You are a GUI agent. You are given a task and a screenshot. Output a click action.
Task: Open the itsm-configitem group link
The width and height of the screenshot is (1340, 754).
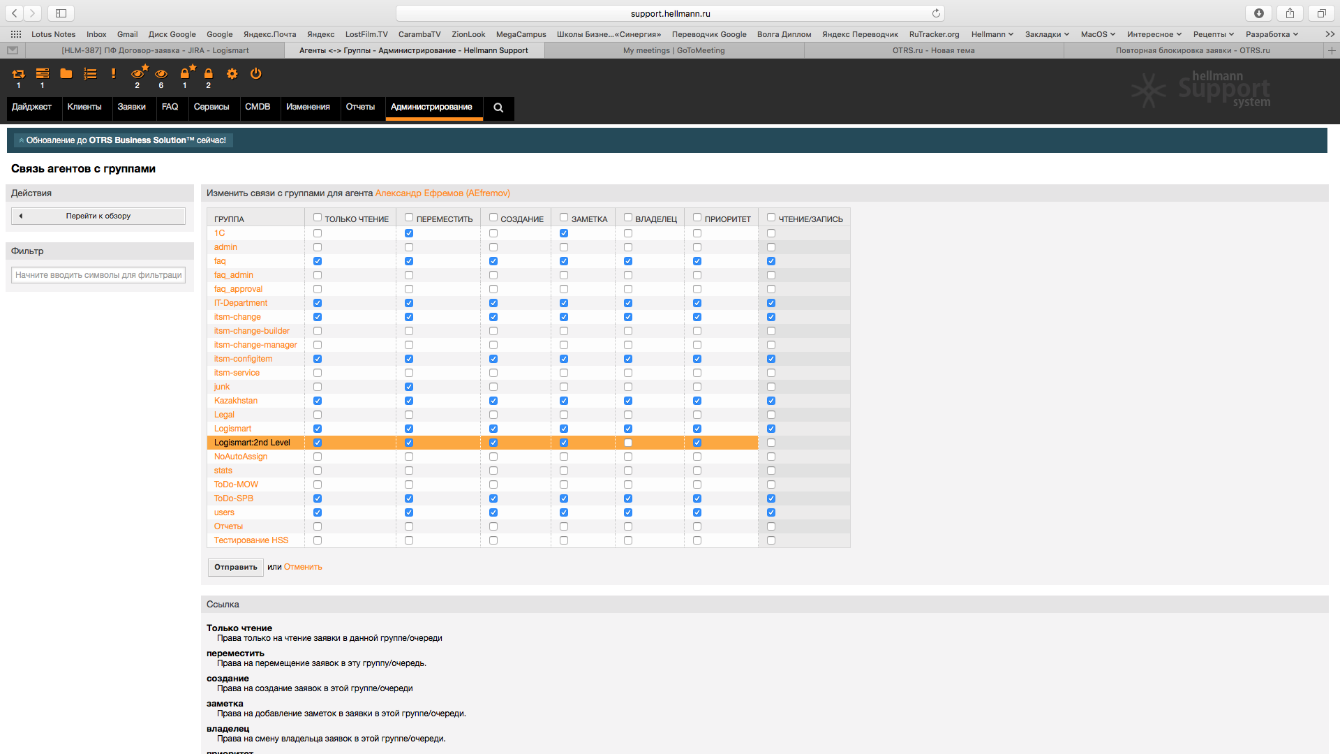tap(244, 359)
